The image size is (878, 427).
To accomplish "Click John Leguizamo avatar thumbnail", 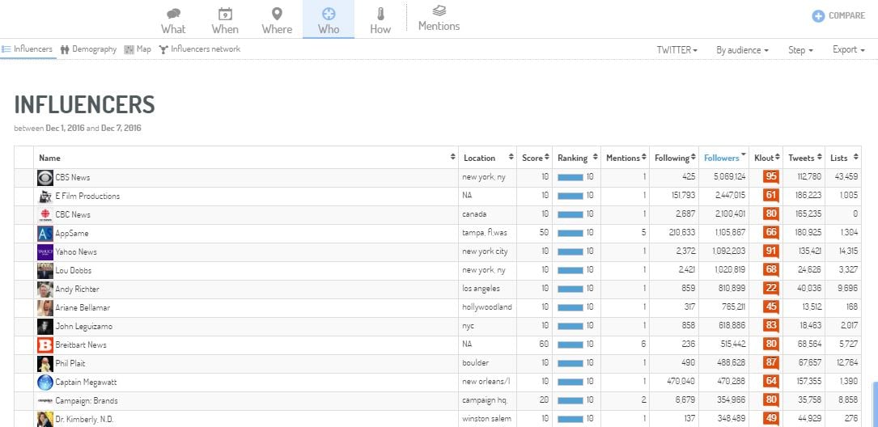I will 45,326.
